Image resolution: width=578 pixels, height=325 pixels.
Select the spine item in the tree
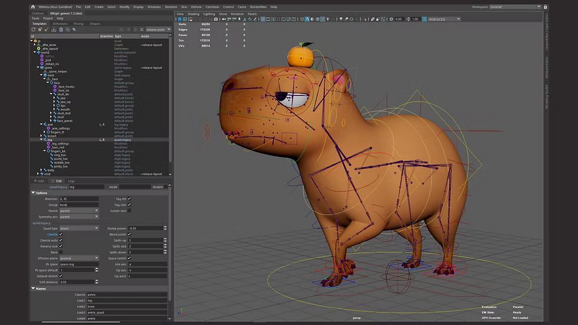click(48, 67)
